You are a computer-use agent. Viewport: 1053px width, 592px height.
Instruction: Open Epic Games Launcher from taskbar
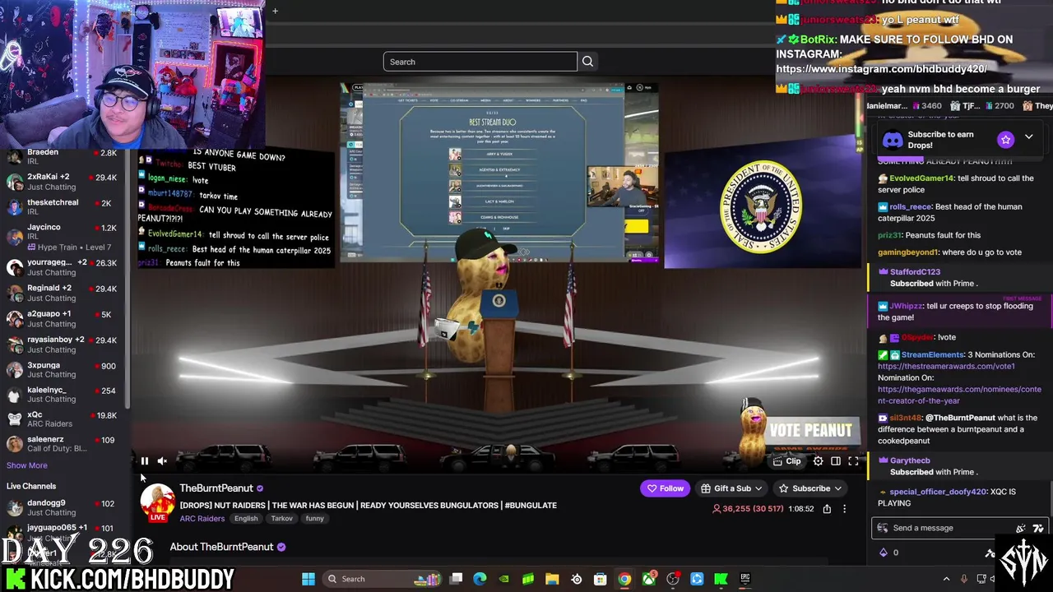click(745, 579)
